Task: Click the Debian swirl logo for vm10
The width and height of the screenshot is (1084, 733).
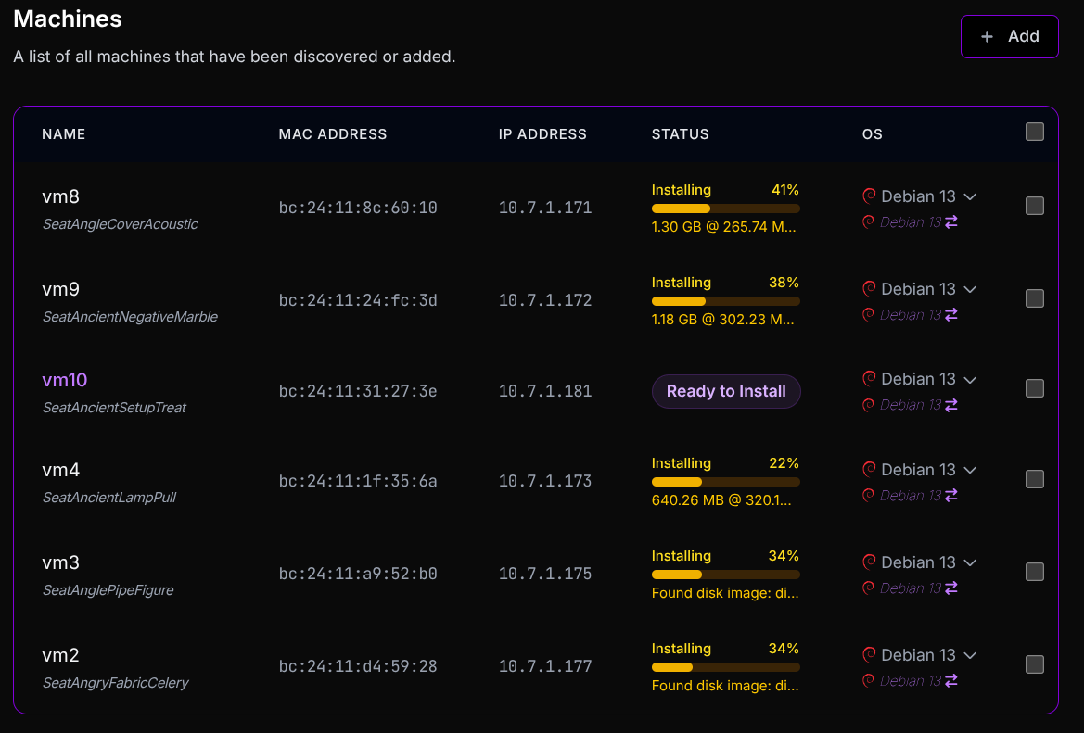Action: [x=869, y=379]
